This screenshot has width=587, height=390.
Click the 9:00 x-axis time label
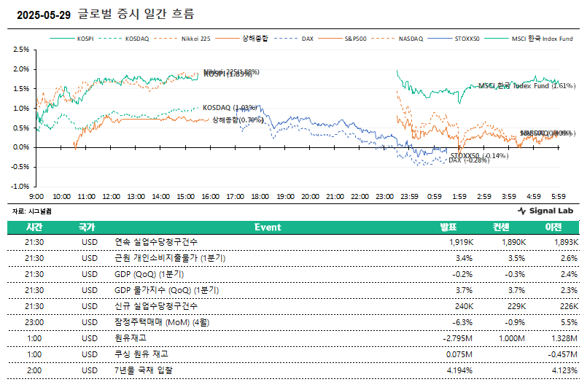click(x=36, y=197)
